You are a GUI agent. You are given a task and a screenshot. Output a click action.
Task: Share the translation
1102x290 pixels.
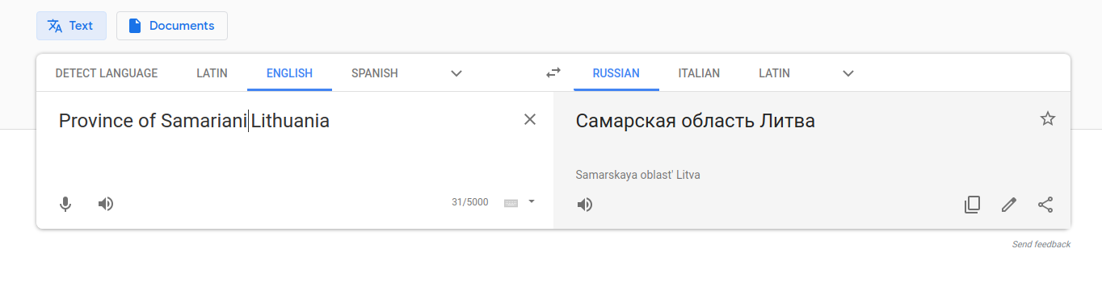point(1045,205)
